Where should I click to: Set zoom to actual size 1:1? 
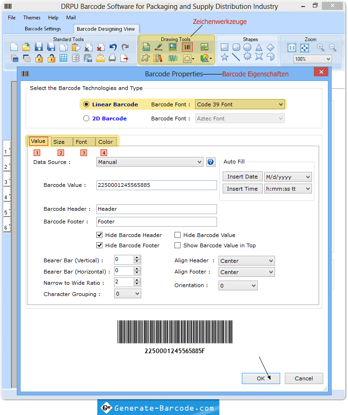292,48
